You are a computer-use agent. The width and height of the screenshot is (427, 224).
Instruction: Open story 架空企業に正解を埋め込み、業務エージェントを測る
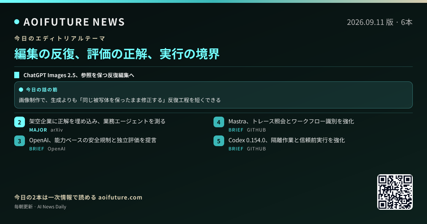97,121
